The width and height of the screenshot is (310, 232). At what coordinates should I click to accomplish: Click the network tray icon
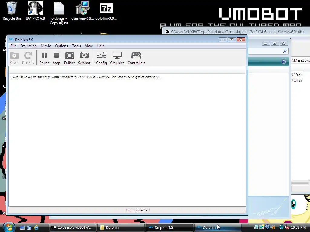click(x=281, y=227)
